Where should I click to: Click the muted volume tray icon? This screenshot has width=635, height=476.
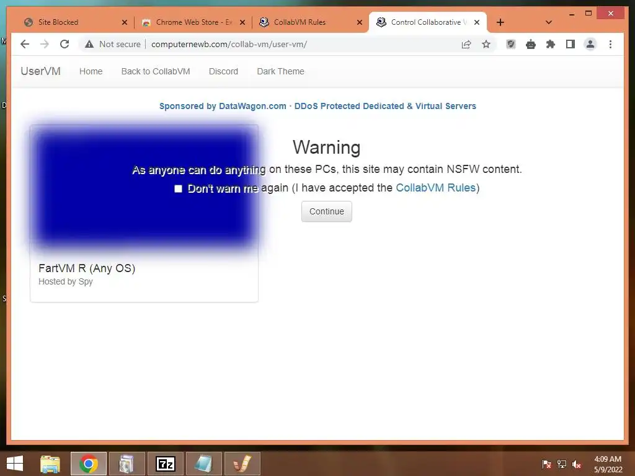[577, 464]
